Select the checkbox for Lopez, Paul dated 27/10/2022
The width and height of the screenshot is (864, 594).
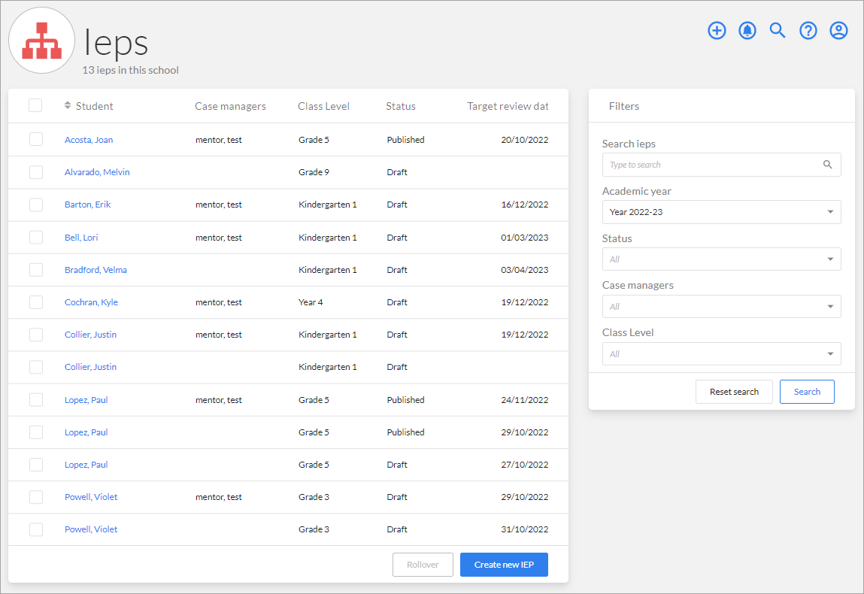tap(36, 465)
